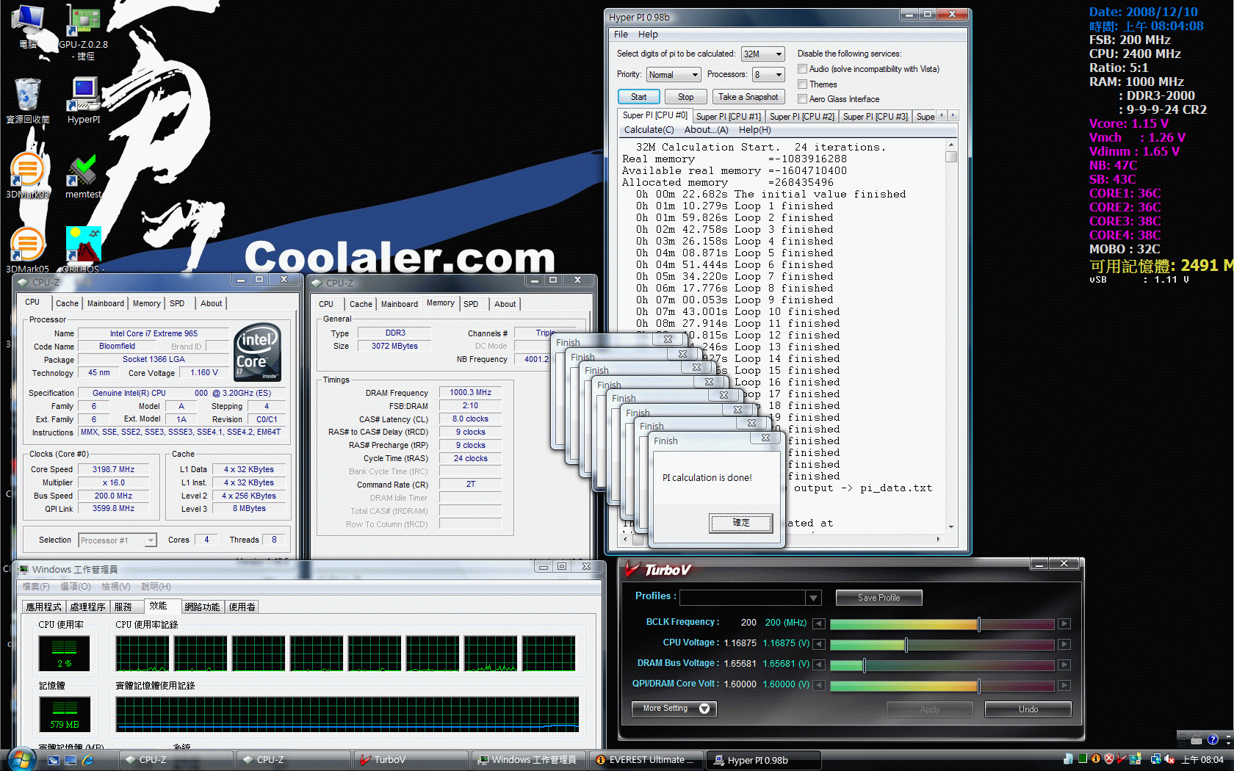1234x771 pixels.
Task: Click the network tray icon
Action: [1155, 759]
